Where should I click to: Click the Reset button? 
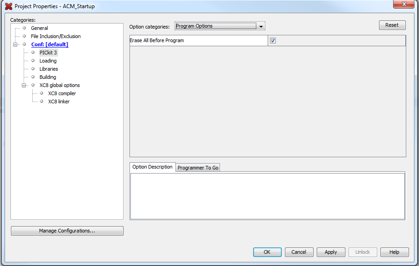[392, 25]
